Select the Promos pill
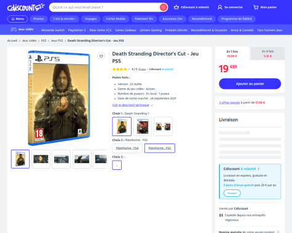The width and height of the screenshot is (292, 233). pos(39,19)
